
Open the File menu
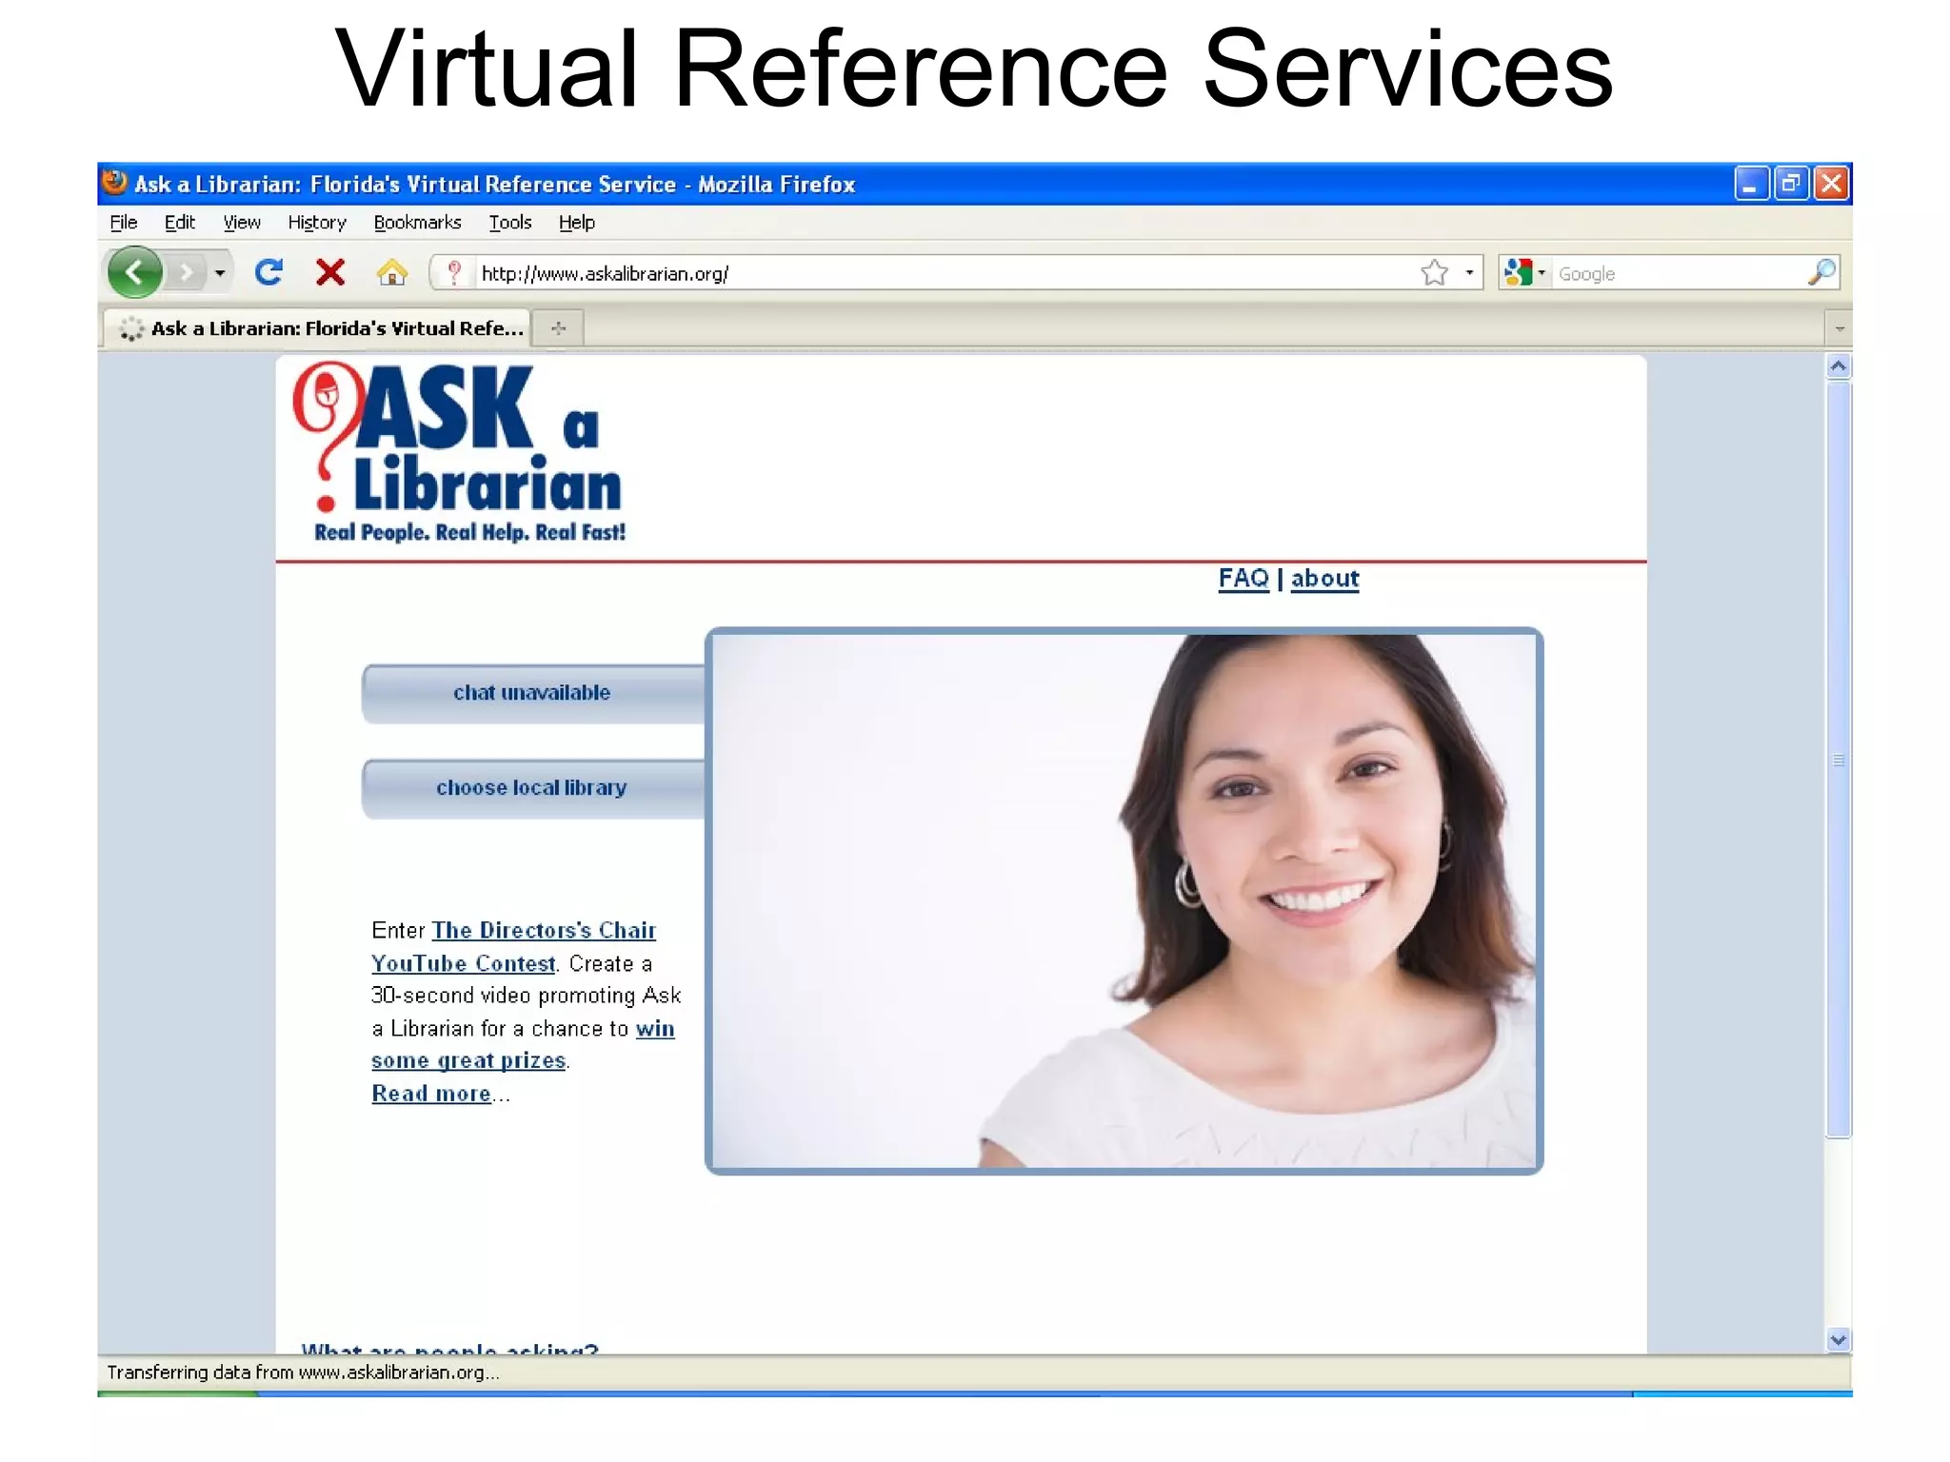(x=124, y=223)
